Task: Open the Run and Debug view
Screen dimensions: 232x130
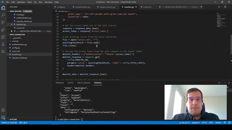Action: (3, 30)
